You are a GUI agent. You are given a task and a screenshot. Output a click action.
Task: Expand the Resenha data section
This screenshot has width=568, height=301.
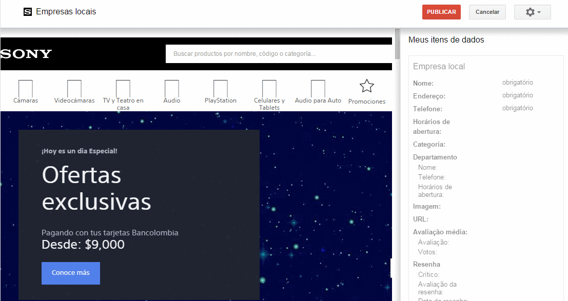pyautogui.click(x=424, y=264)
